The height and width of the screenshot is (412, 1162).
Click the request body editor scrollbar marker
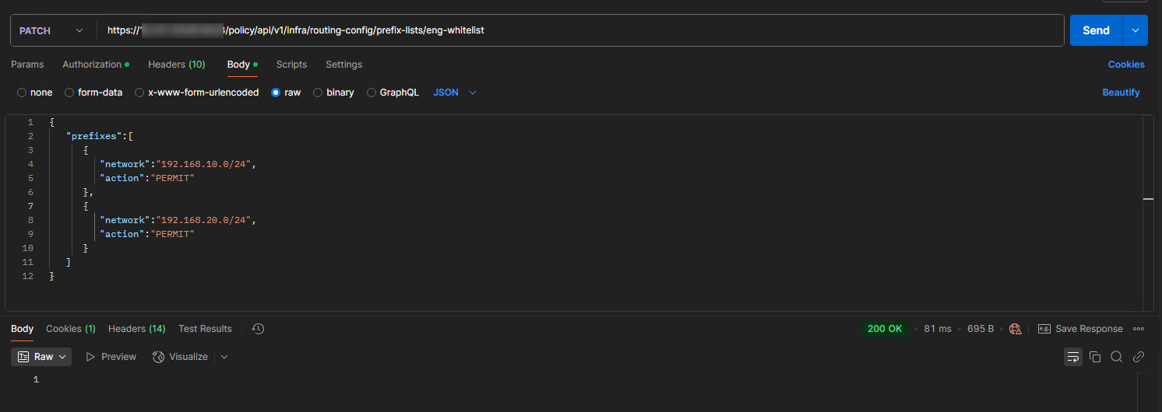1148,199
